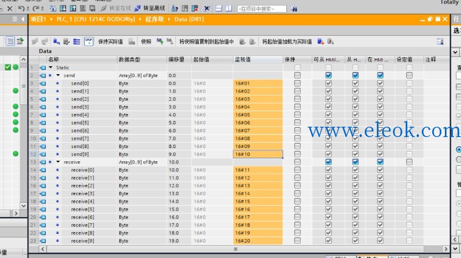The image size is (461, 258).
Task: Click table horizontal scroll right arrow
Action: click(446, 249)
